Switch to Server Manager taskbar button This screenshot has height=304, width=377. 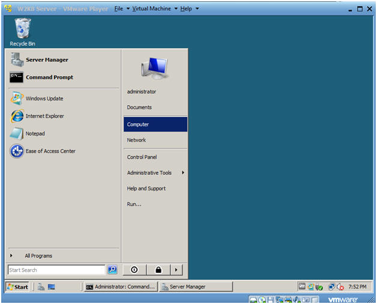[x=196, y=287]
